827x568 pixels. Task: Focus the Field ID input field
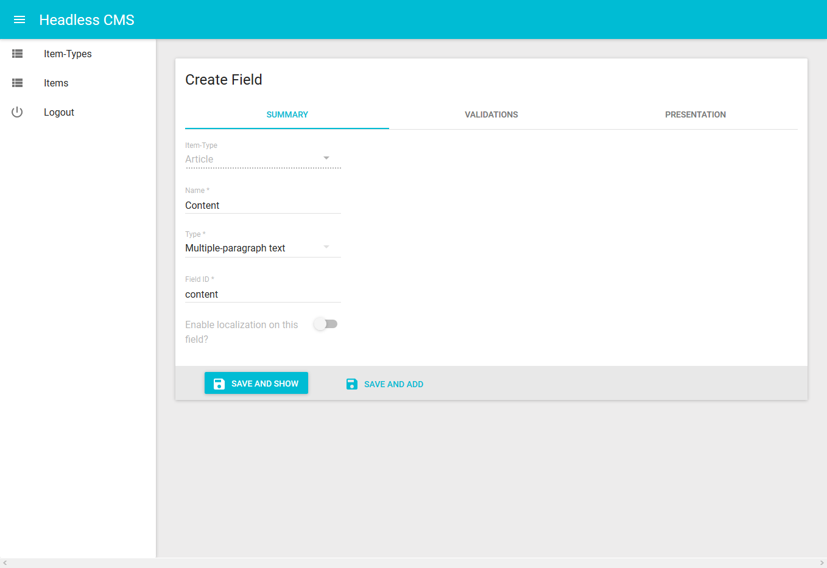(x=263, y=294)
